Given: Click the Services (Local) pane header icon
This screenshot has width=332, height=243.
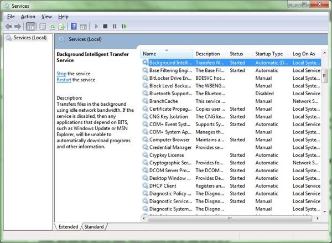Looking at the screenshot, I should point(61,39).
